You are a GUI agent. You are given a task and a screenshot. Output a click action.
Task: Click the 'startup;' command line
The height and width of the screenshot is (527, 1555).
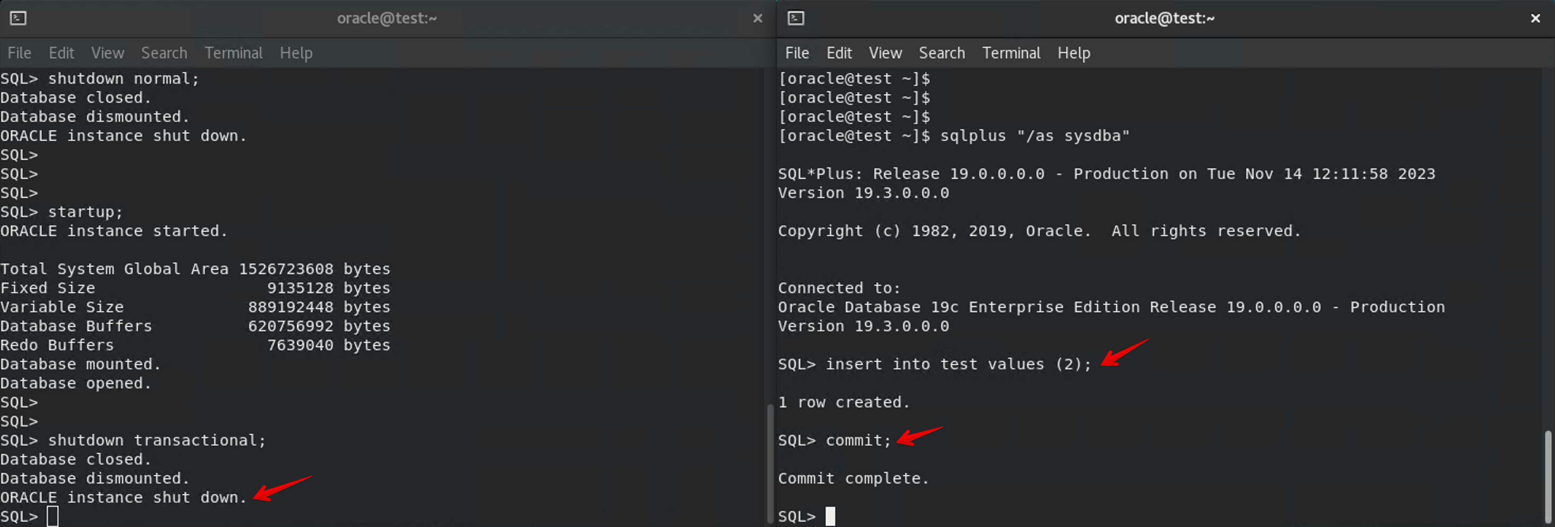click(61, 212)
